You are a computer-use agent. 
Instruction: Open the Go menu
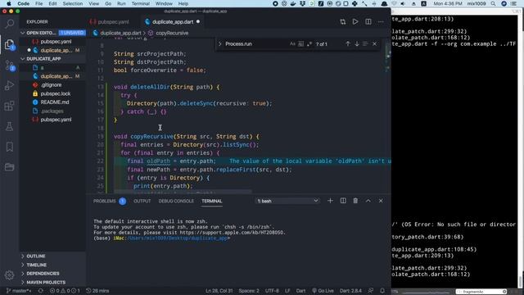coord(108,3)
